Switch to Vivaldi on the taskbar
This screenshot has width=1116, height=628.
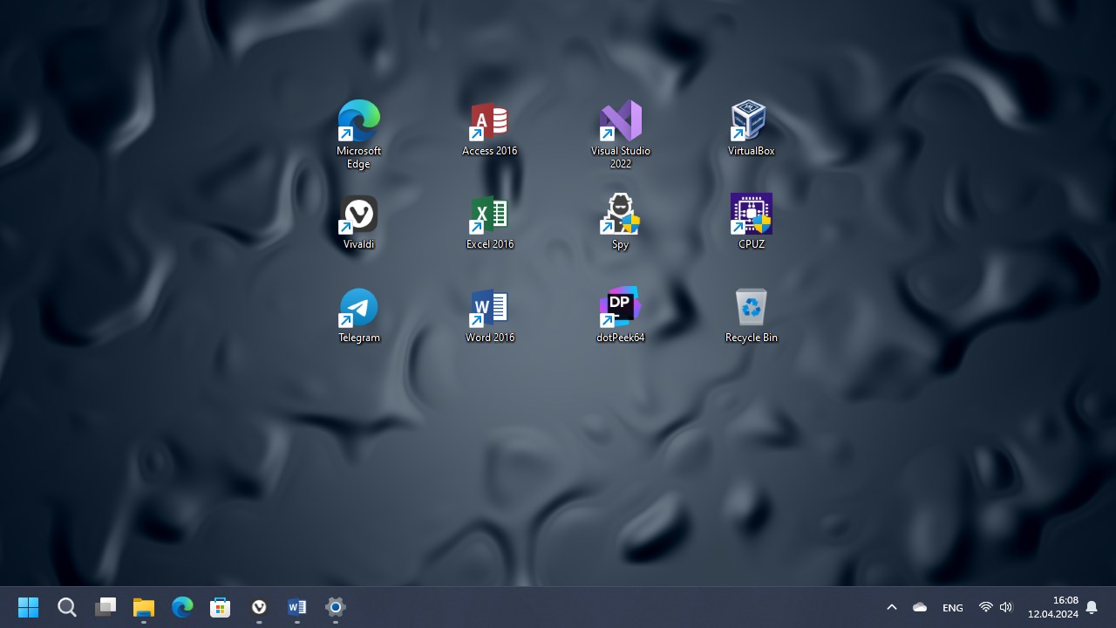(x=259, y=607)
